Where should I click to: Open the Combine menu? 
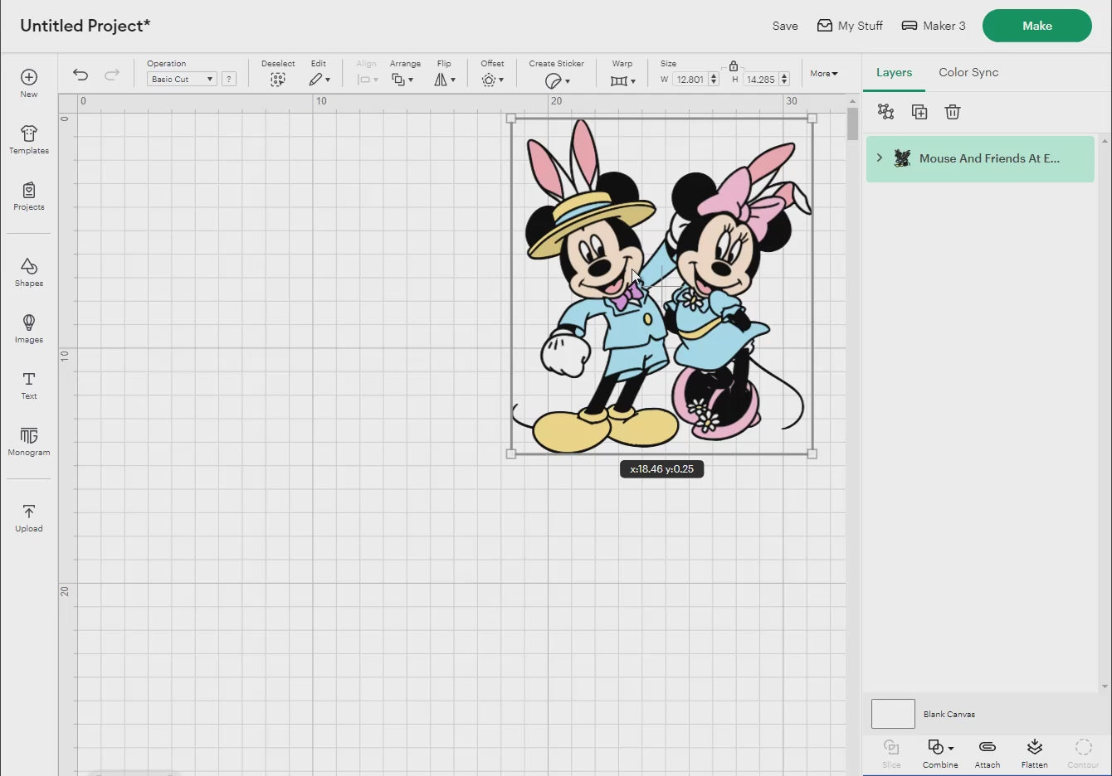point(940,754)
